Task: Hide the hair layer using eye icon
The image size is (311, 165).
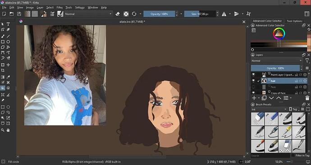Action: pyautogui.click(x=253, y=81)
